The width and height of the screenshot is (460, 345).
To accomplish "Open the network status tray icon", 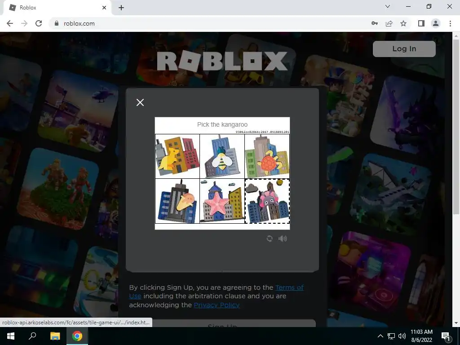I will (x=391, y=336).
